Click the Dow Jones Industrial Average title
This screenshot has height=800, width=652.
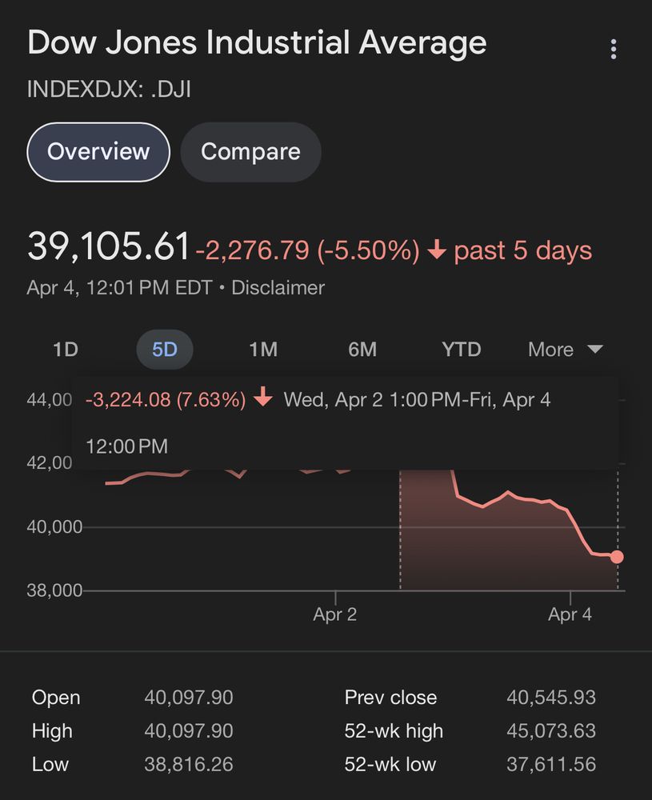257,42
